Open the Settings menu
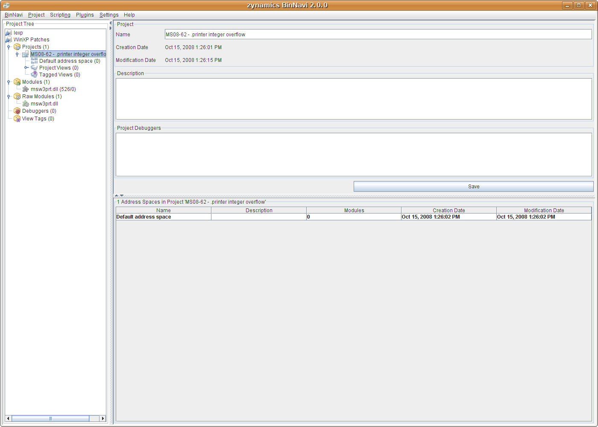 (109, 15)
